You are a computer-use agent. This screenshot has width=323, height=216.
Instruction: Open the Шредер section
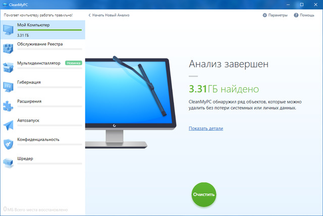tap(42, 164)
